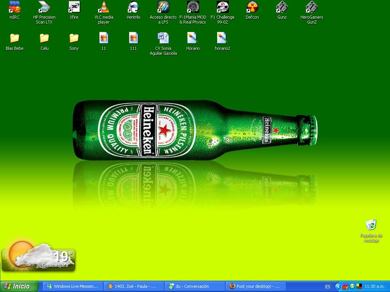
Task: Switch to du - Conversación taskbar window
Action: click(x=195, y=286)
